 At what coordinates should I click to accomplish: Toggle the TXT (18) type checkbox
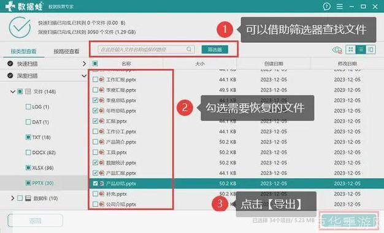click(28, 137)
